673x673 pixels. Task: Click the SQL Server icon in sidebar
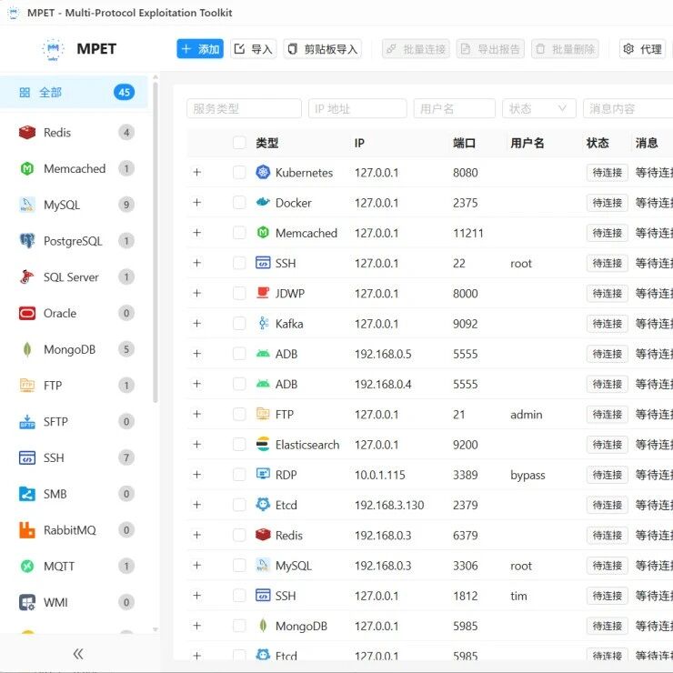27,276
